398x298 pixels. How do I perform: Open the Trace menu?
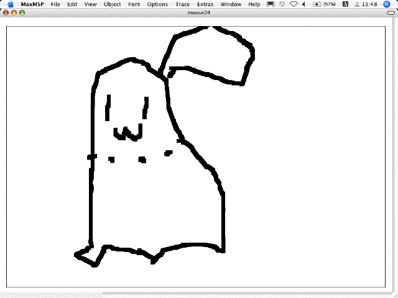(182, 4)
